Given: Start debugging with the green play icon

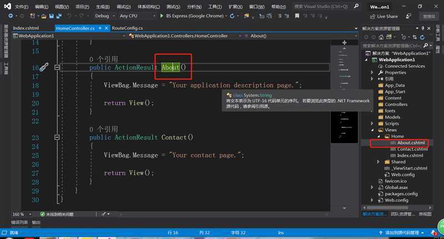Looking at the screenshot, I should tap(162, 16).
